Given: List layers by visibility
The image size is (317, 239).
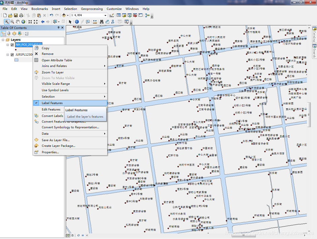Looking at the screenshot, I should [14, 34].
